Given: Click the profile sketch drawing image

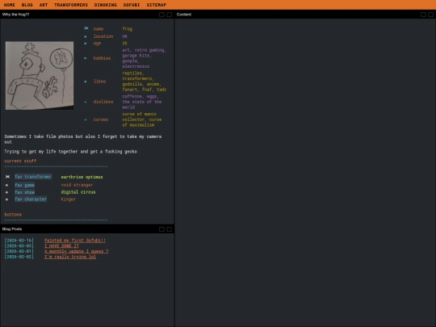Looking at the screenshot, I should 40,76.
